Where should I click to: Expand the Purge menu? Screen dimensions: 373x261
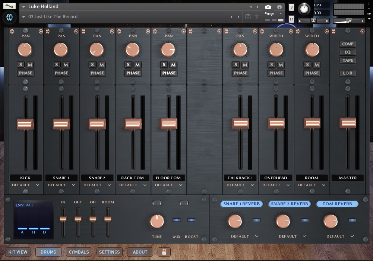[273, 14]
